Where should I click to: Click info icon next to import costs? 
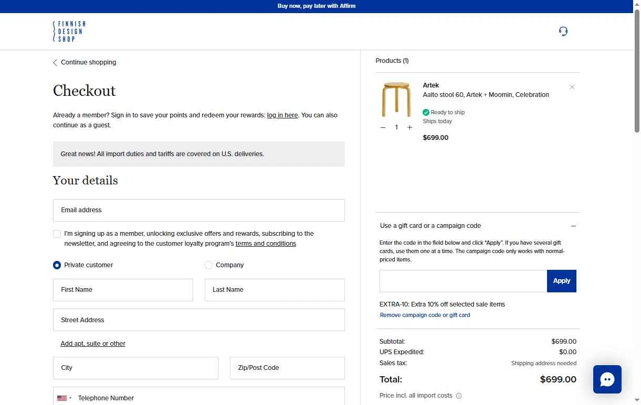459,396
